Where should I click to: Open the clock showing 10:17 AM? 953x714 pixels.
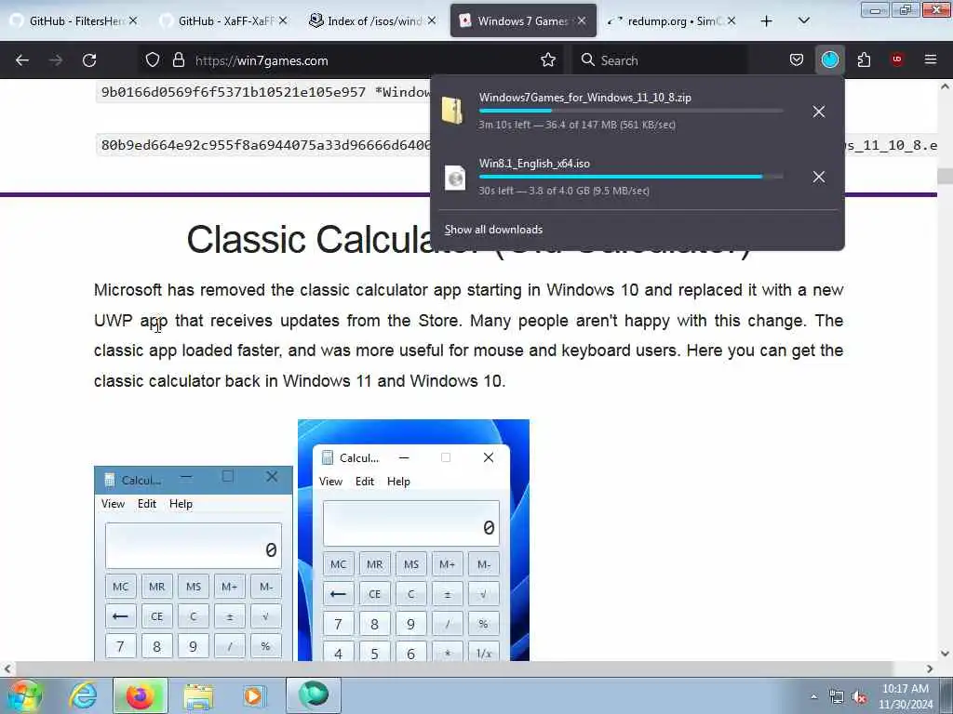click(x=906, y=696)
